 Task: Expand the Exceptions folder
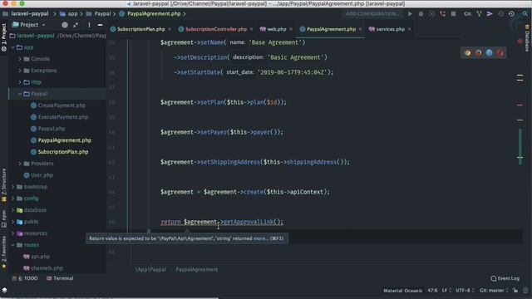(20, 71)
